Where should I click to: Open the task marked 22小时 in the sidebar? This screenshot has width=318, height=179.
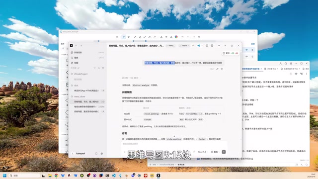click(x=87, y=106)
